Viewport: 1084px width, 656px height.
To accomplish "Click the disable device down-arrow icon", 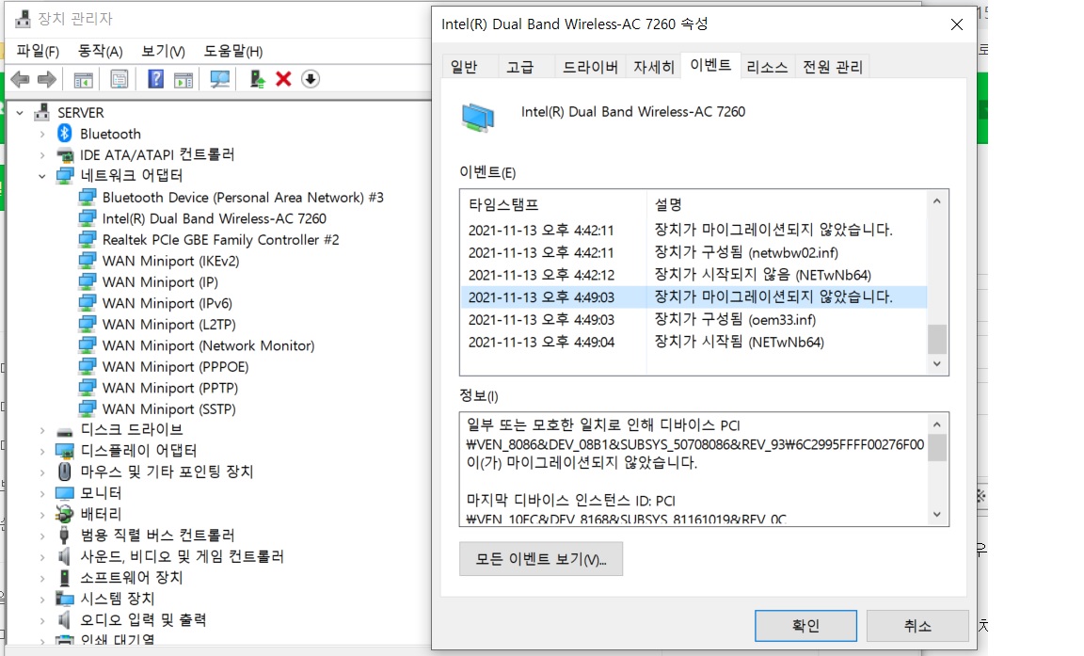I will coord(311,79).
